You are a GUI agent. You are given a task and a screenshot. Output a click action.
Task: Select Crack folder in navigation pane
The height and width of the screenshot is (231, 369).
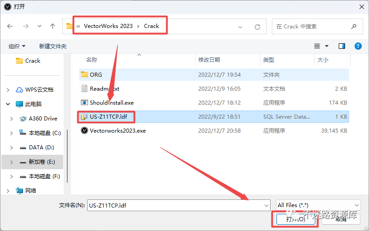coord(33,61)
